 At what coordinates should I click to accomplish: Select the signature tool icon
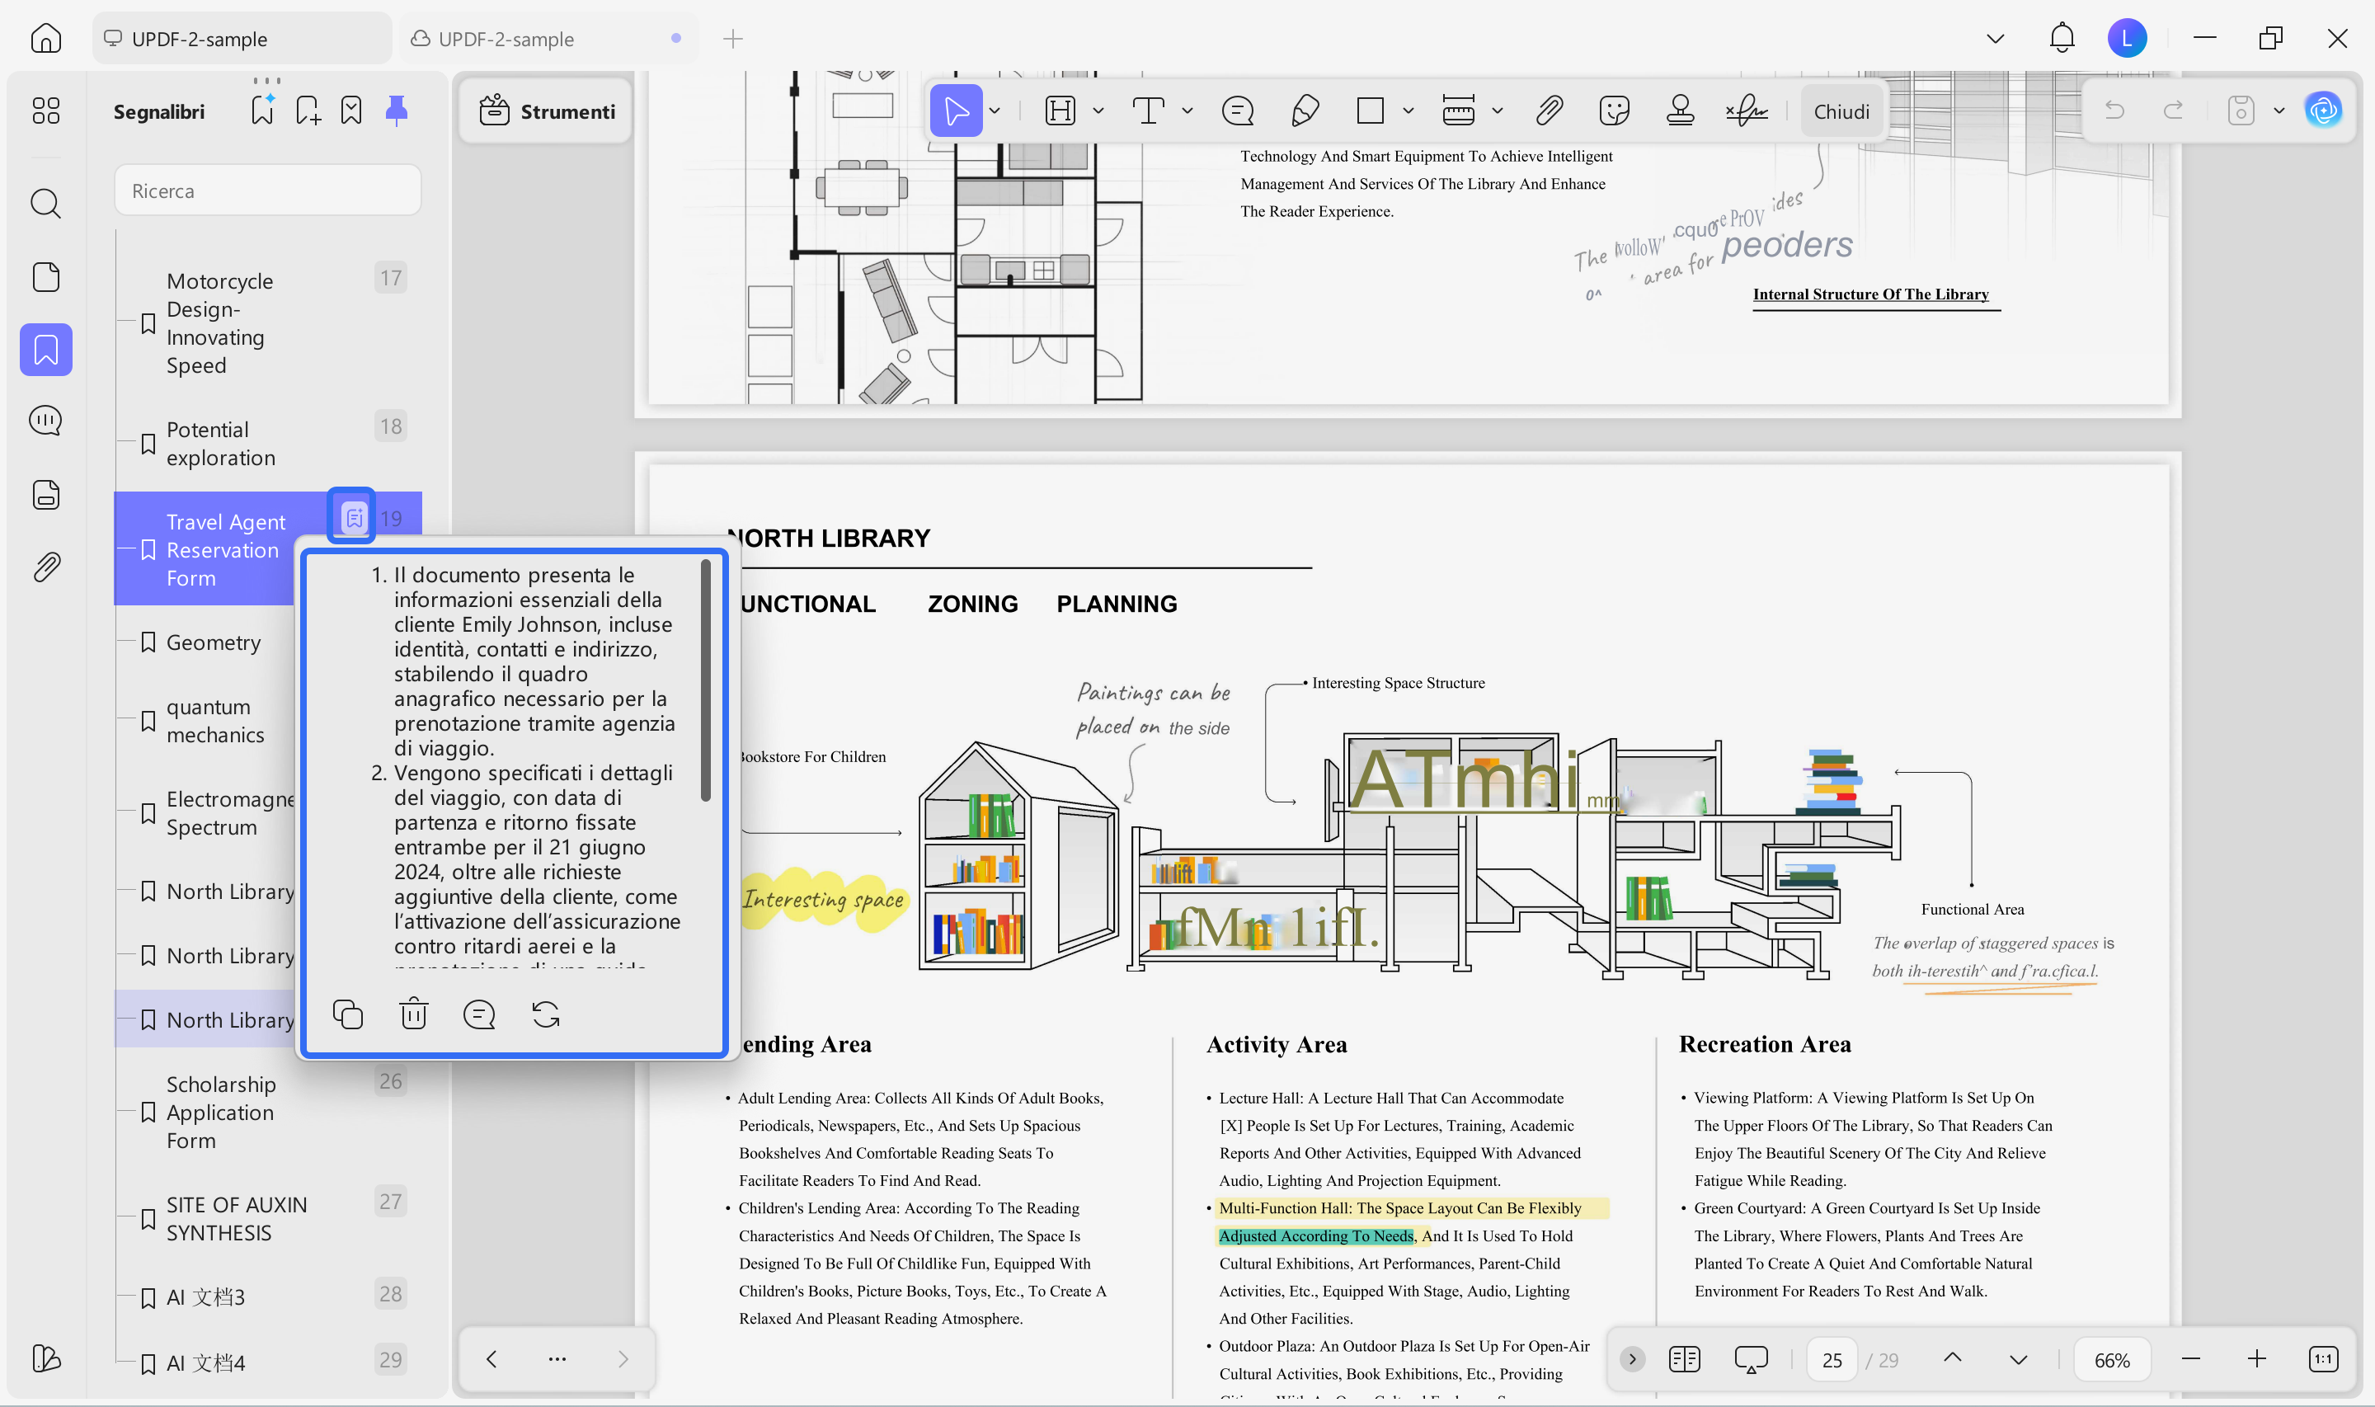[1746, 111]
